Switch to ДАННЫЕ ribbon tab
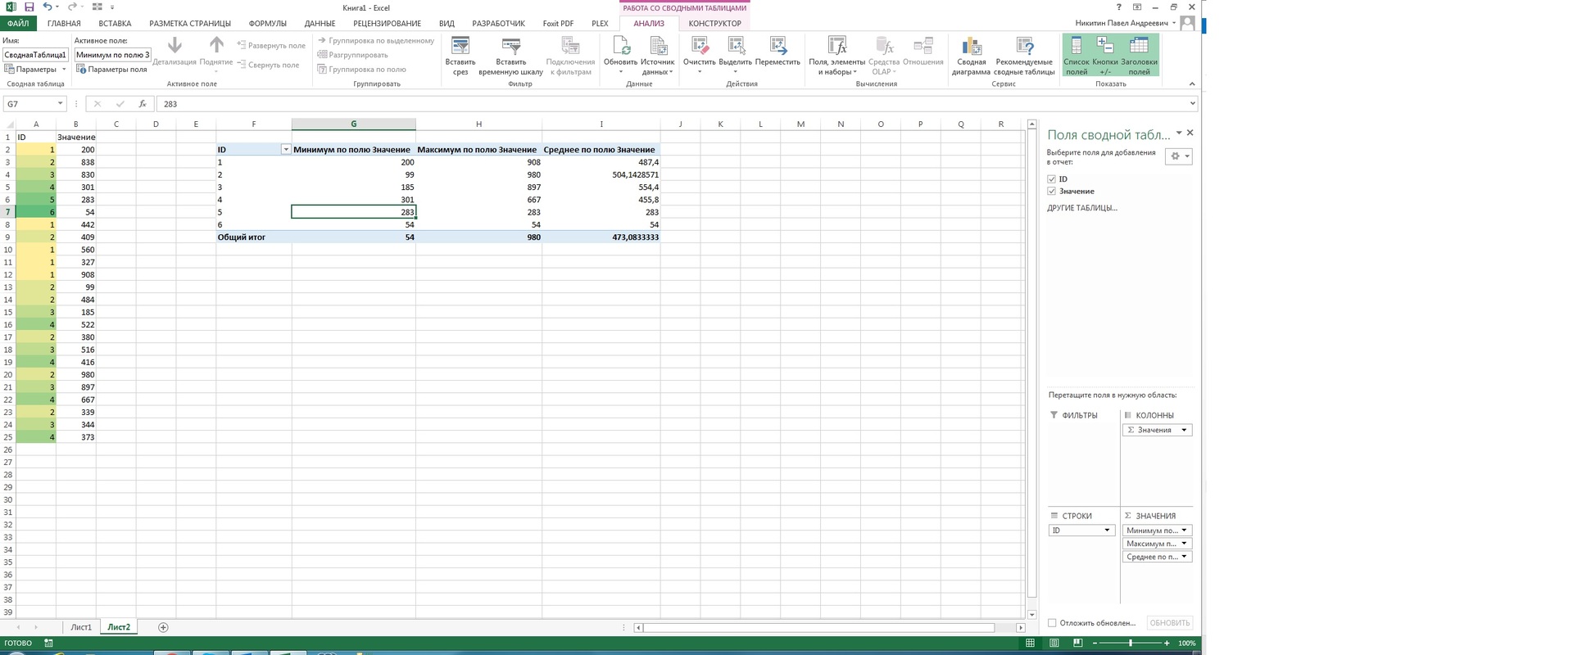This screenshot has height=655, width=1573. 320,24
